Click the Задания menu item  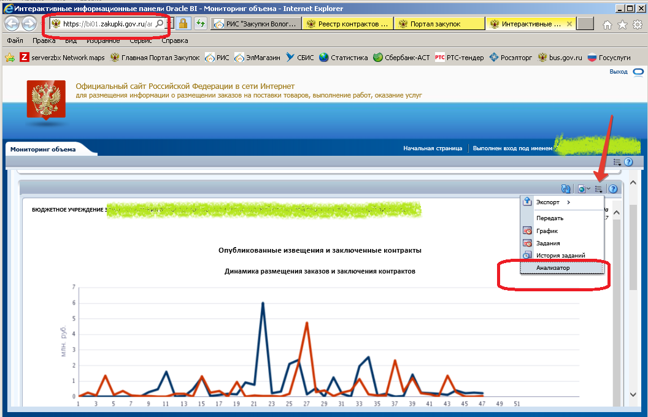tap(547, 243)
